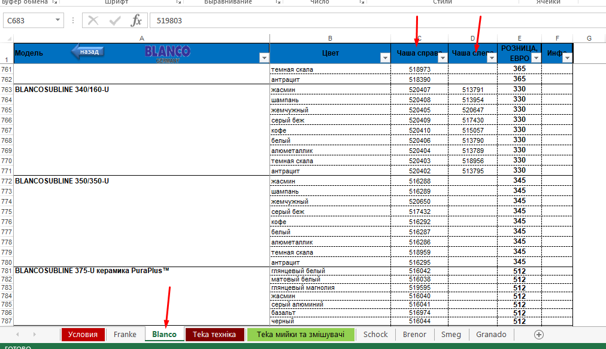Click cell with value 518390

[419, 79]
